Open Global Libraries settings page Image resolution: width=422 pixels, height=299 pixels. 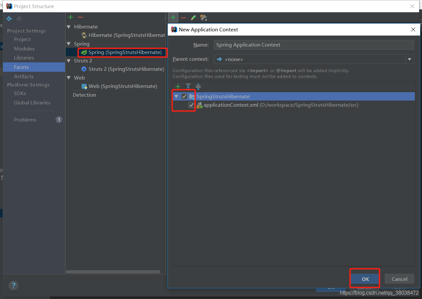[32, 103]
